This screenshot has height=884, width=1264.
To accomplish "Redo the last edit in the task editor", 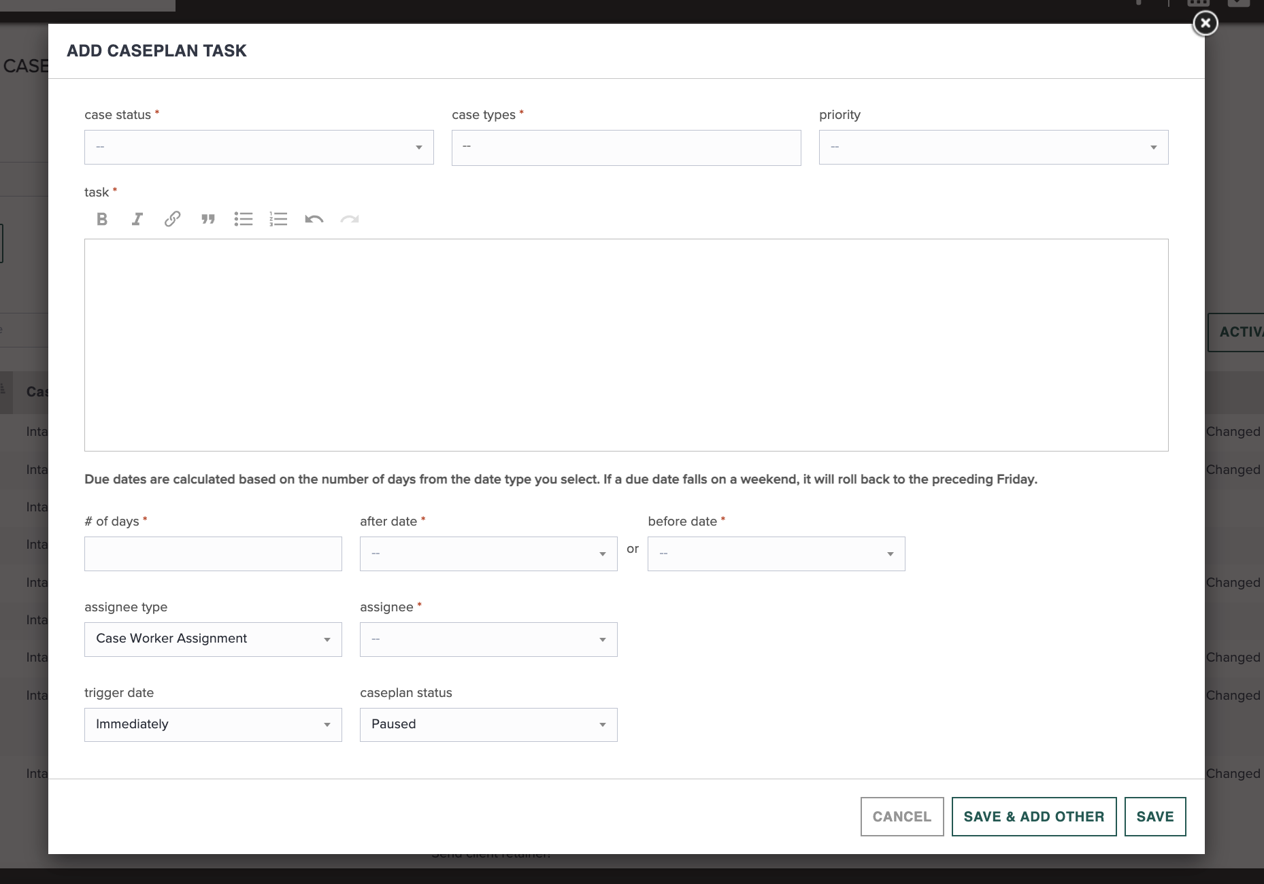I will click(x=350, y=219).
